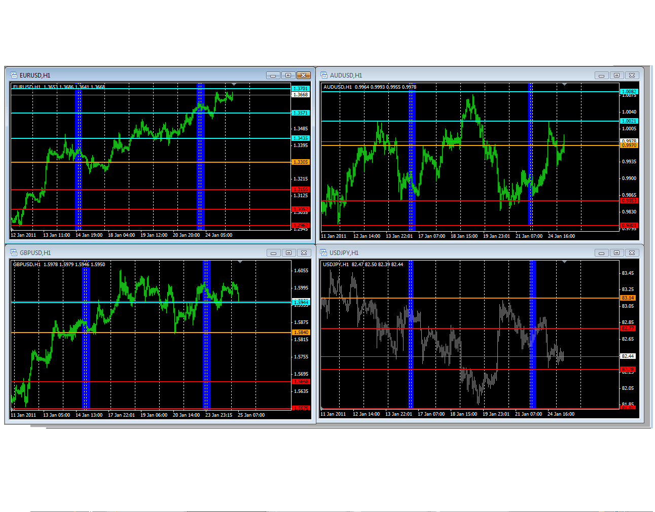Click the 14 Jan 19:00 date on EURUSD axis
The width and height of the screenshot is (655, 512).
(x=89, y=235)
